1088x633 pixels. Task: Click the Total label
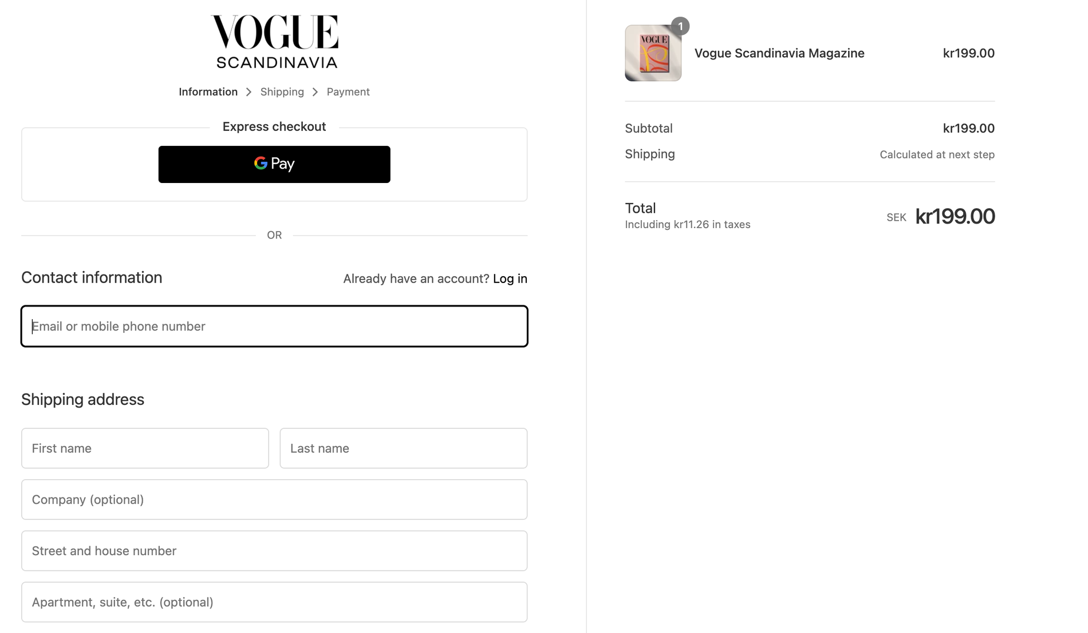coord(640,208)
